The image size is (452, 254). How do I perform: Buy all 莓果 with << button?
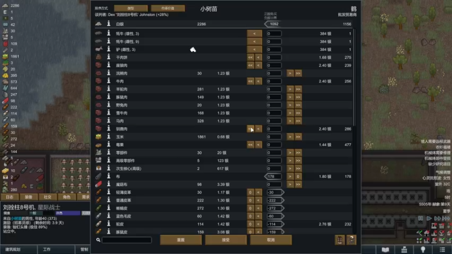pyautogui.click(x=250, y=144)
